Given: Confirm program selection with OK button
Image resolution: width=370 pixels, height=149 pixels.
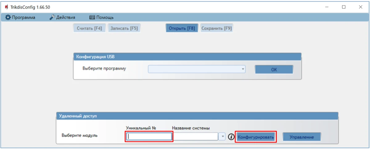Looking at the screenshot, I should pyautogui.click(x=274, y=69).
